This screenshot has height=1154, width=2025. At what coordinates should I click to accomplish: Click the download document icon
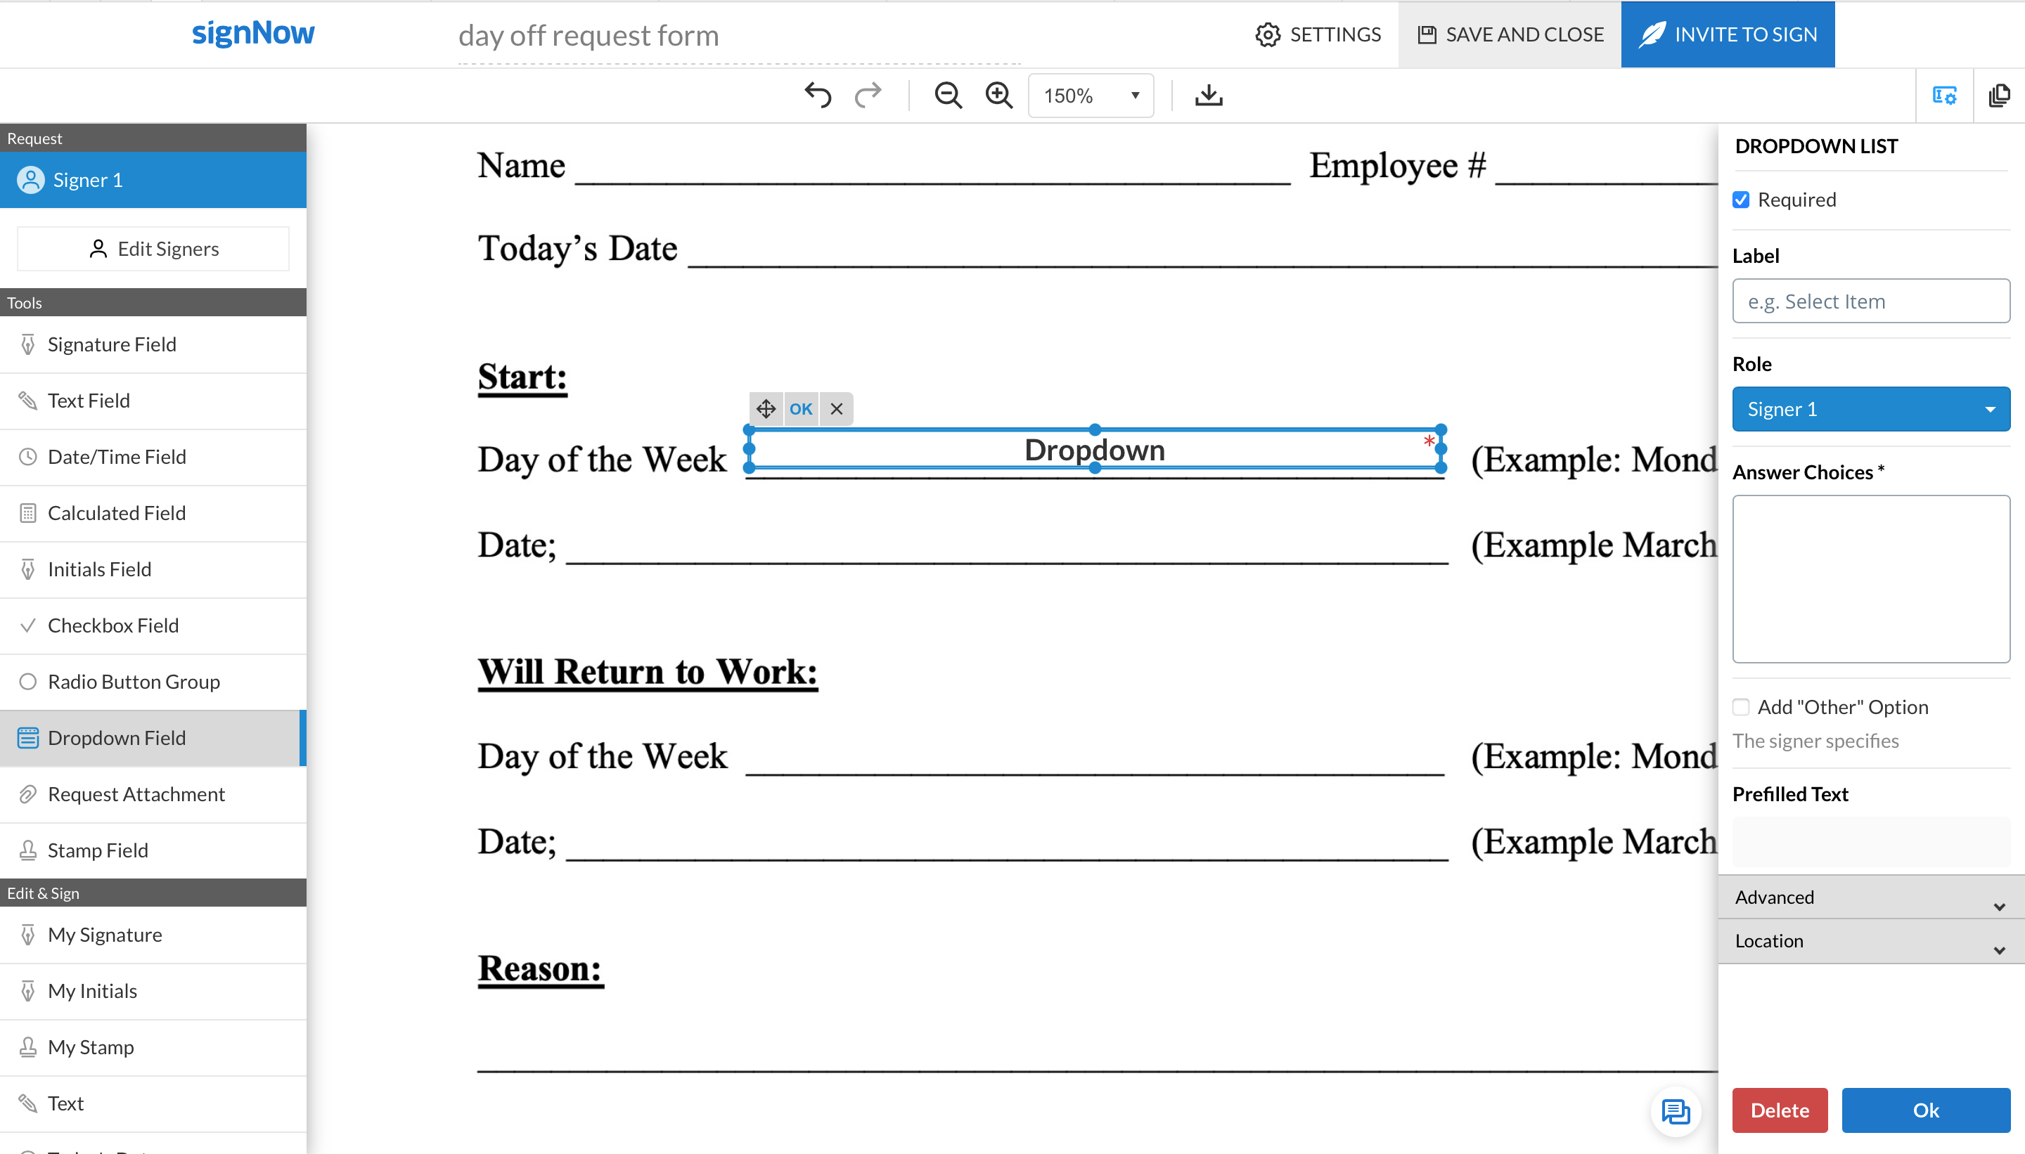pyautogui.click(x=1209, y=95)
